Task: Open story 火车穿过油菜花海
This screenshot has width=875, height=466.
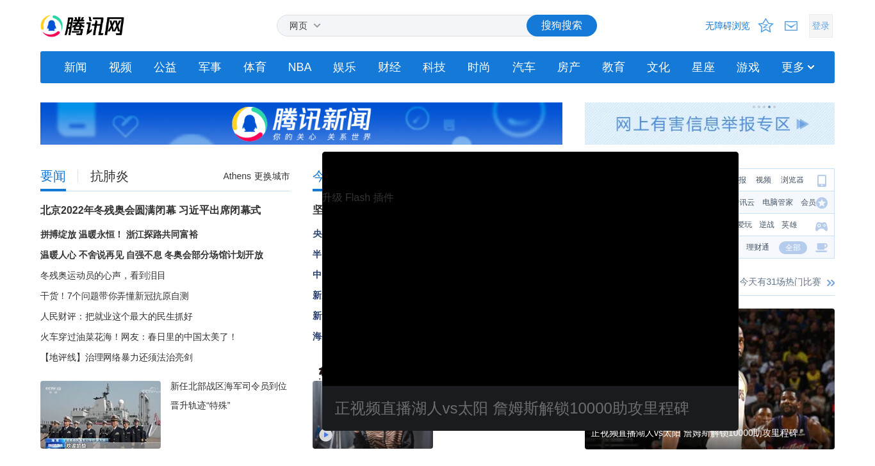Action: click(x=139, y=337)
